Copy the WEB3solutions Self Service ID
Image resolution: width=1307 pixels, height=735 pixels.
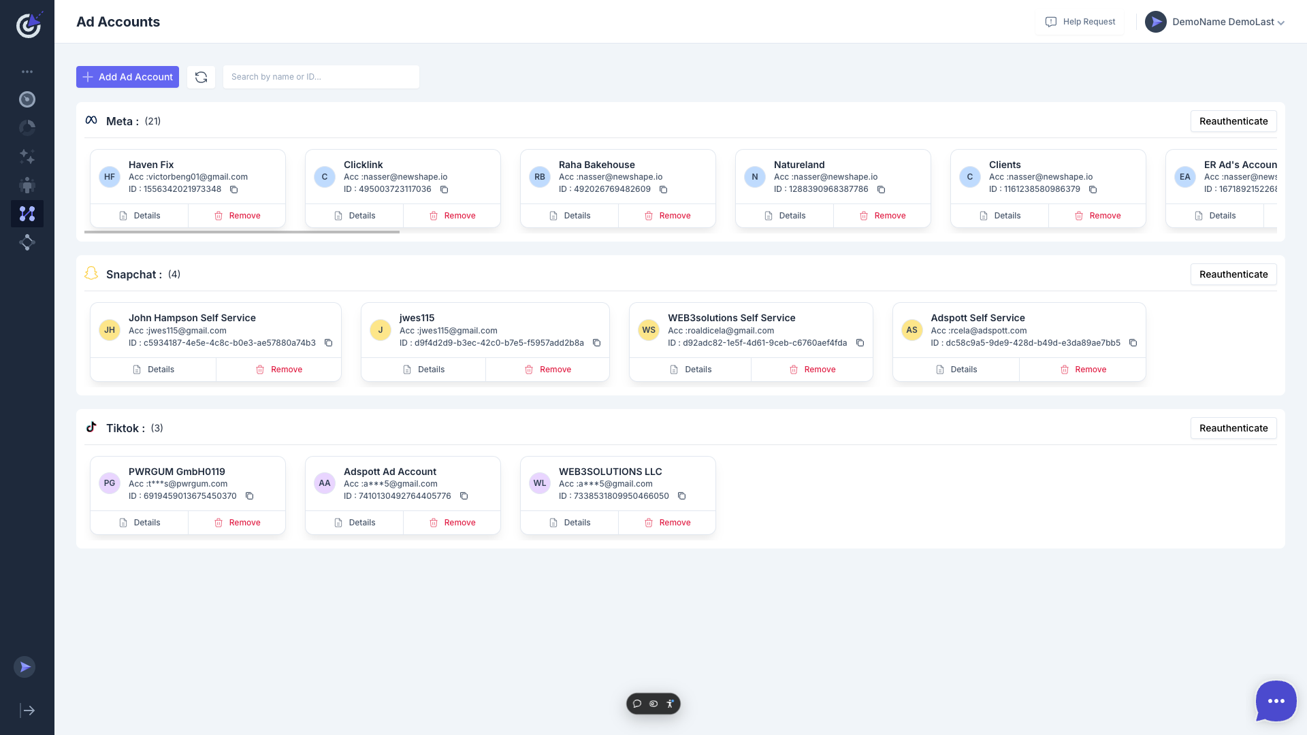click(x=860, y=343)
